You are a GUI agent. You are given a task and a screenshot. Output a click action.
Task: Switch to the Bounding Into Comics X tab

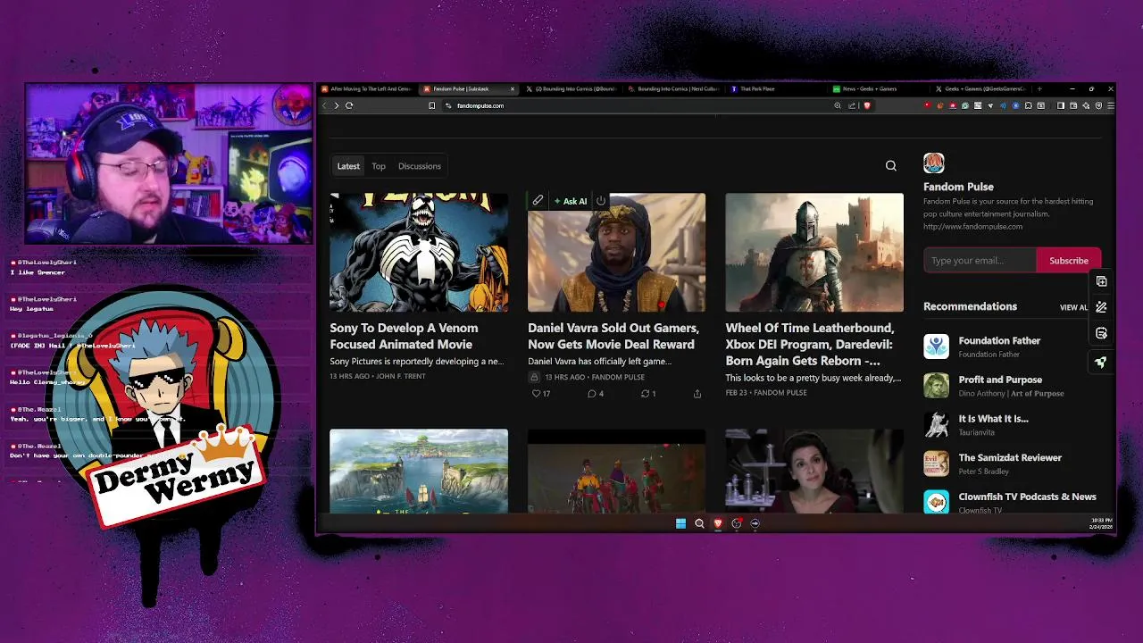pos(570,88)
